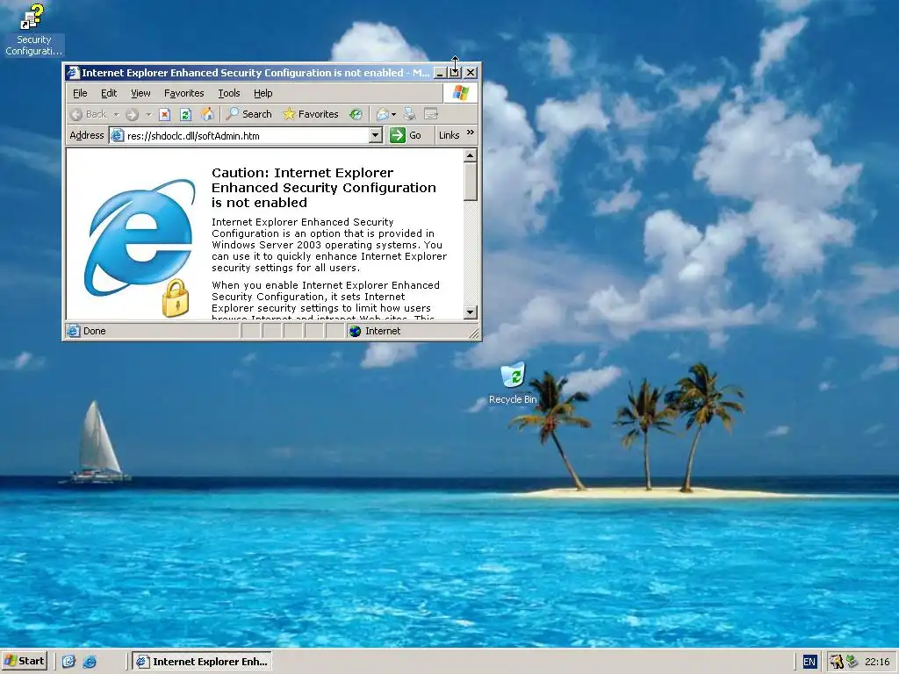Open the Search toolbar button
Viewport: 899px width, 674px height.
pos(248,114)
